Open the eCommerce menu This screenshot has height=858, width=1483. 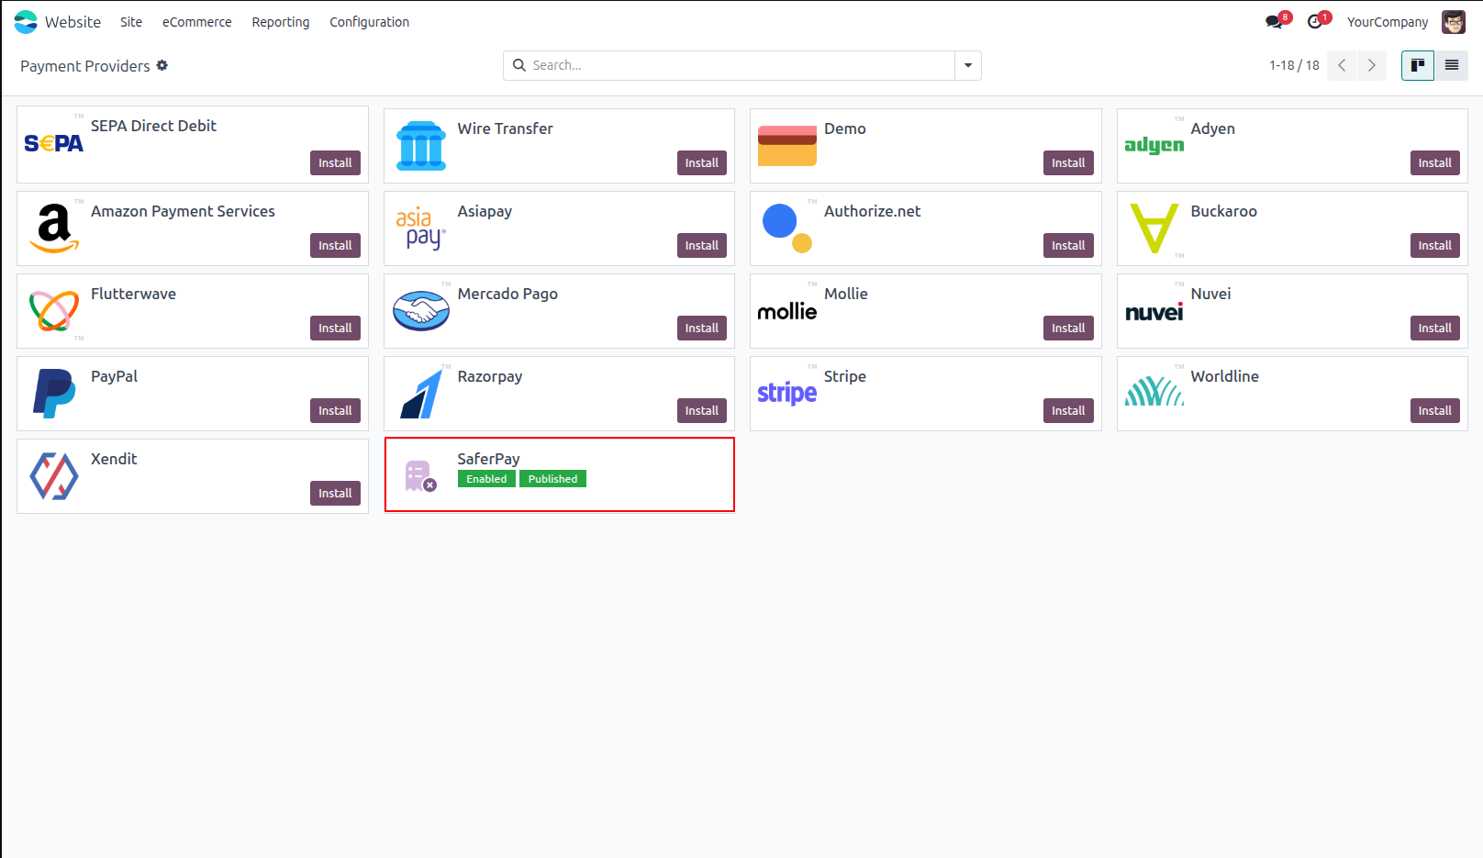pos(197,22)
